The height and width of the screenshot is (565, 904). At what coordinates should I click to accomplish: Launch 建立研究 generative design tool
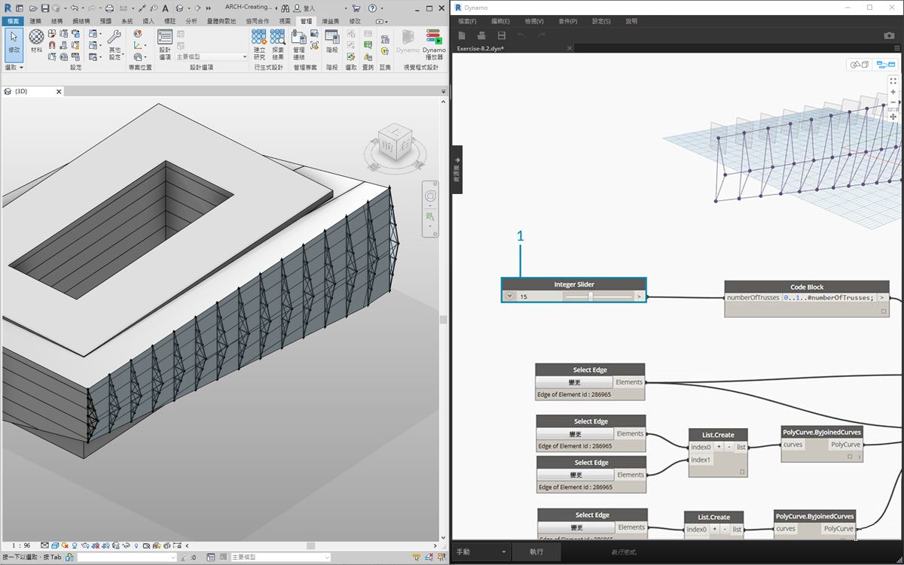tap(259, 45)
